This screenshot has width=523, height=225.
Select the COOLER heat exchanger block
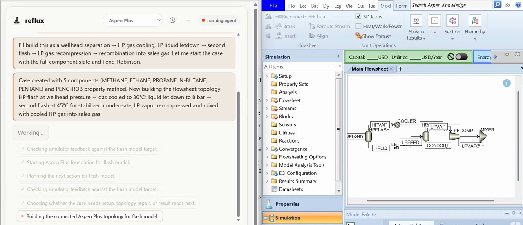(397, 125)
